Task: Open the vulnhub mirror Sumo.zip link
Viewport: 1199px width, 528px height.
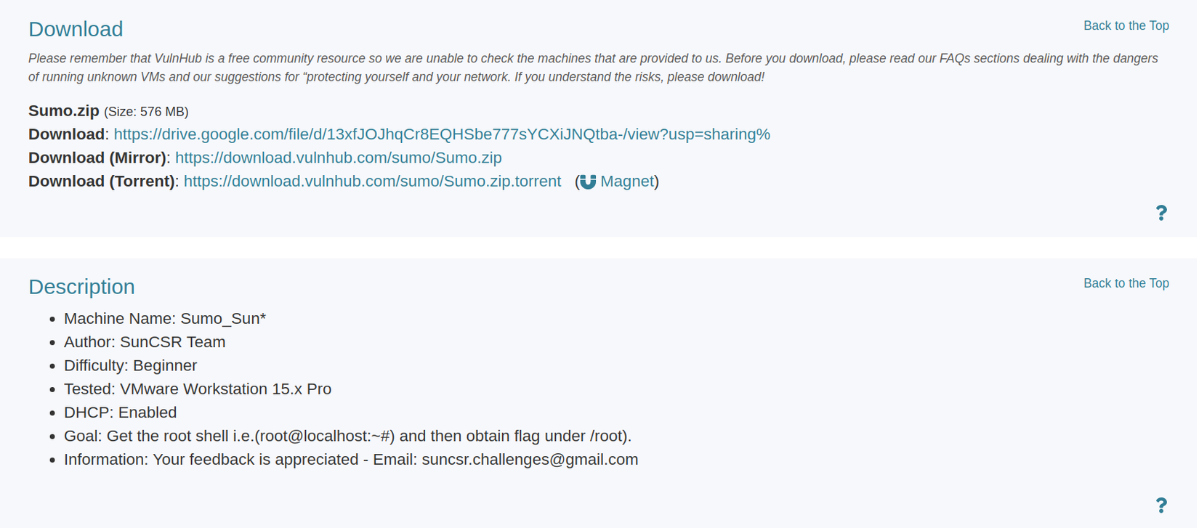Action: (338, 158)
